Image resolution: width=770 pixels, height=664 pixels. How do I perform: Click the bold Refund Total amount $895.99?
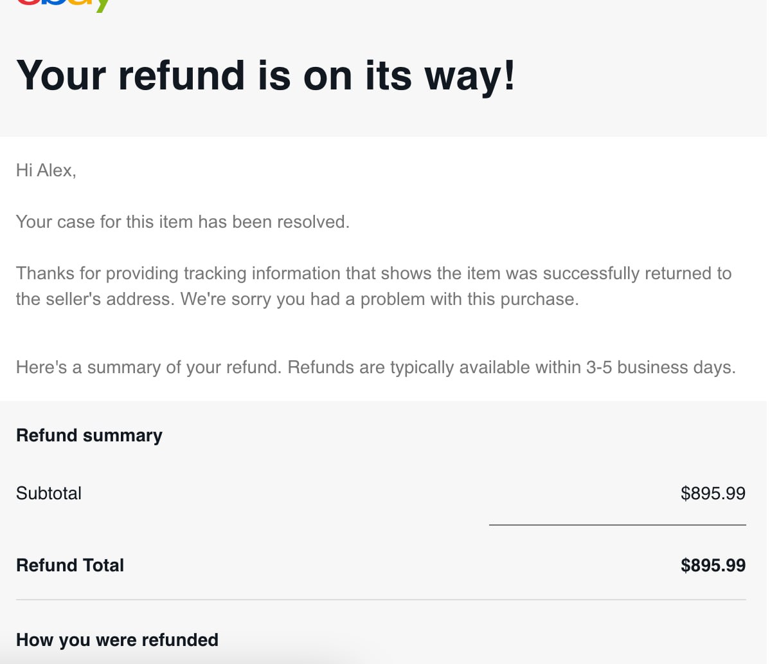(713, 566)
